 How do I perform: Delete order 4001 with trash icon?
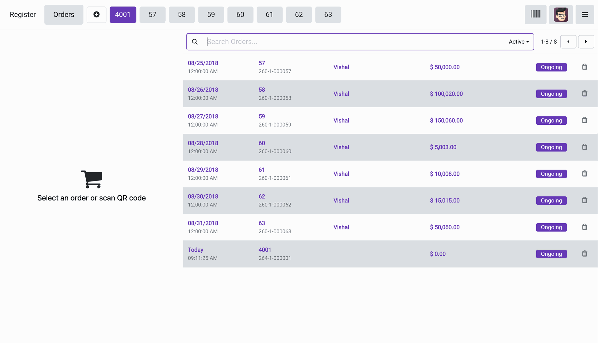coord(585,254)
